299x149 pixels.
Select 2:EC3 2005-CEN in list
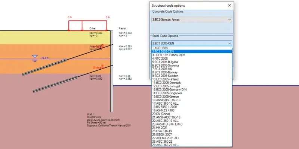point(192,51)
